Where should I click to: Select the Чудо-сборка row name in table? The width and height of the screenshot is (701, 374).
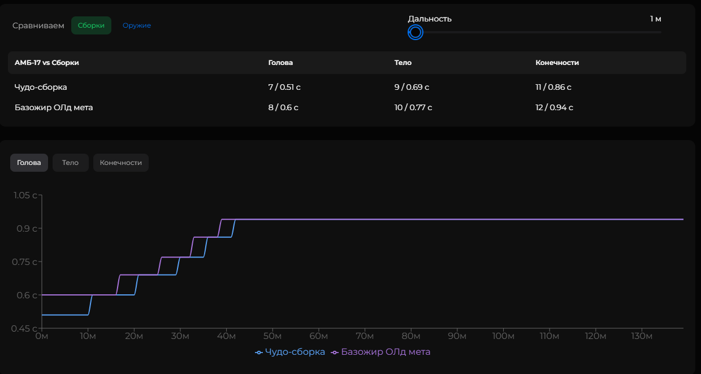pos(41,88)
